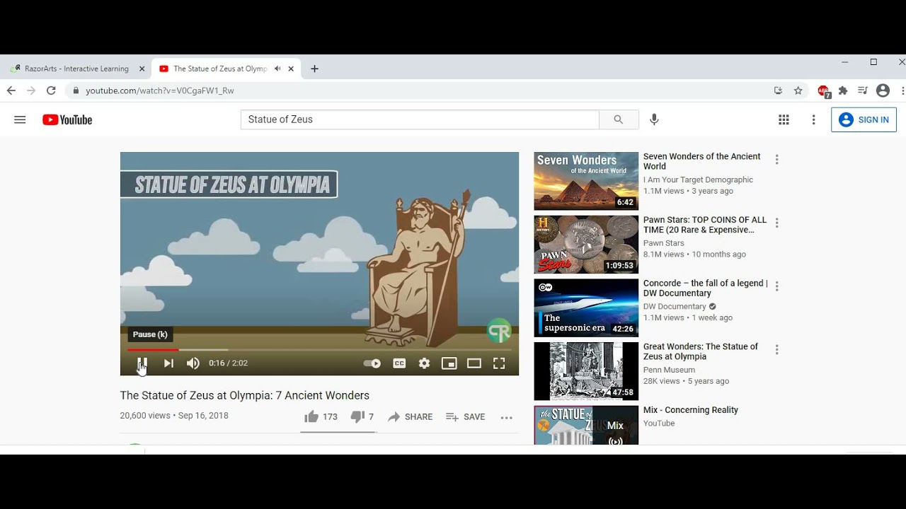Switch to RazorArts Interactive Learning tab
Viewport: 906px width, 509px height.
click(x=76, y=69)
